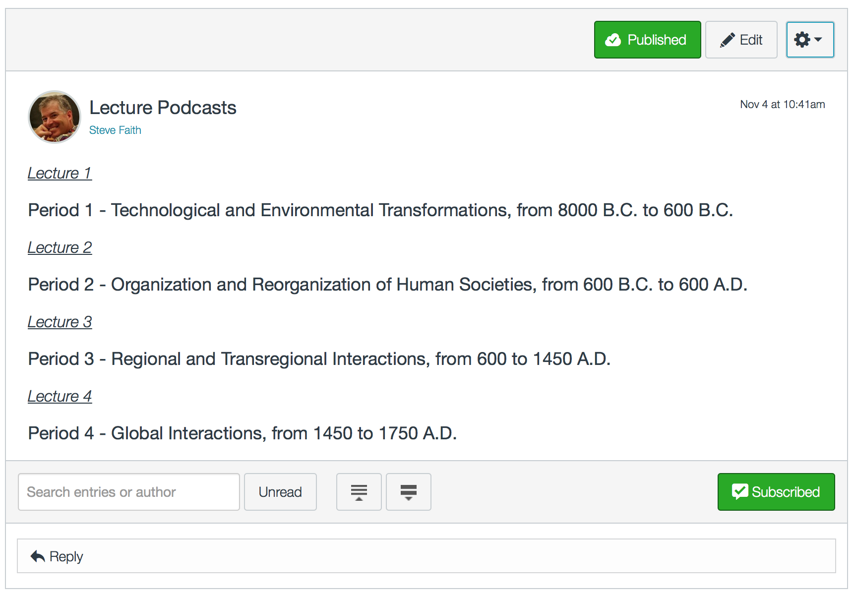Image resolution: width=854 pixels, height=597 pixels.
Task: Toggle the Subscribed button
Action: pyautogui.click(x=776, y=492)
